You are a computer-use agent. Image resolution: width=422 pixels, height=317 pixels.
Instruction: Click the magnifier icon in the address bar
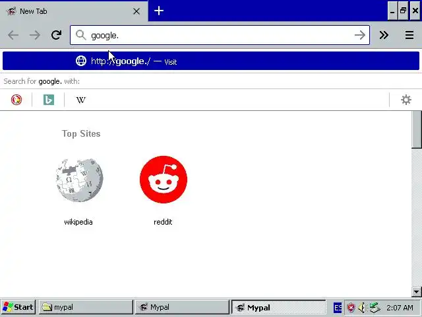pyautogui.click(x=80, y=35)
